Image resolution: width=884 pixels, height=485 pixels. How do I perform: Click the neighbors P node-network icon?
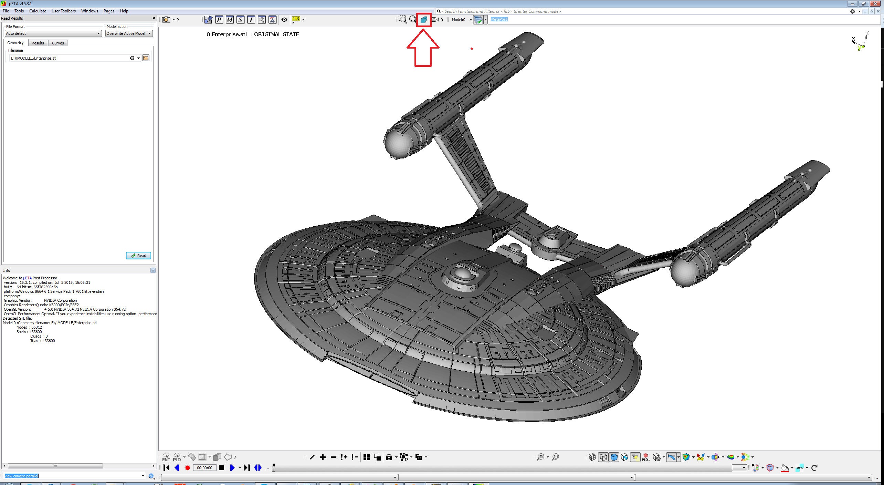coord(404,457)
